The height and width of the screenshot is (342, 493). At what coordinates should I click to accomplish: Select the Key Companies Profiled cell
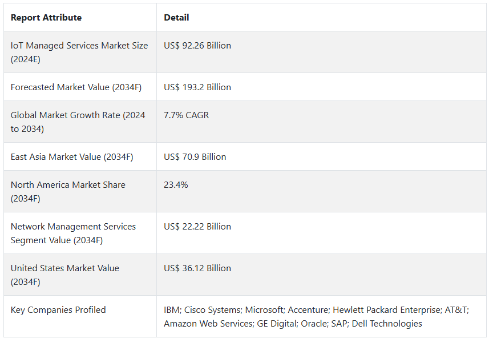point(58,310)
